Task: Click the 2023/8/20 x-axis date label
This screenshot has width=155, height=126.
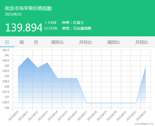Action: click(112, 116)
